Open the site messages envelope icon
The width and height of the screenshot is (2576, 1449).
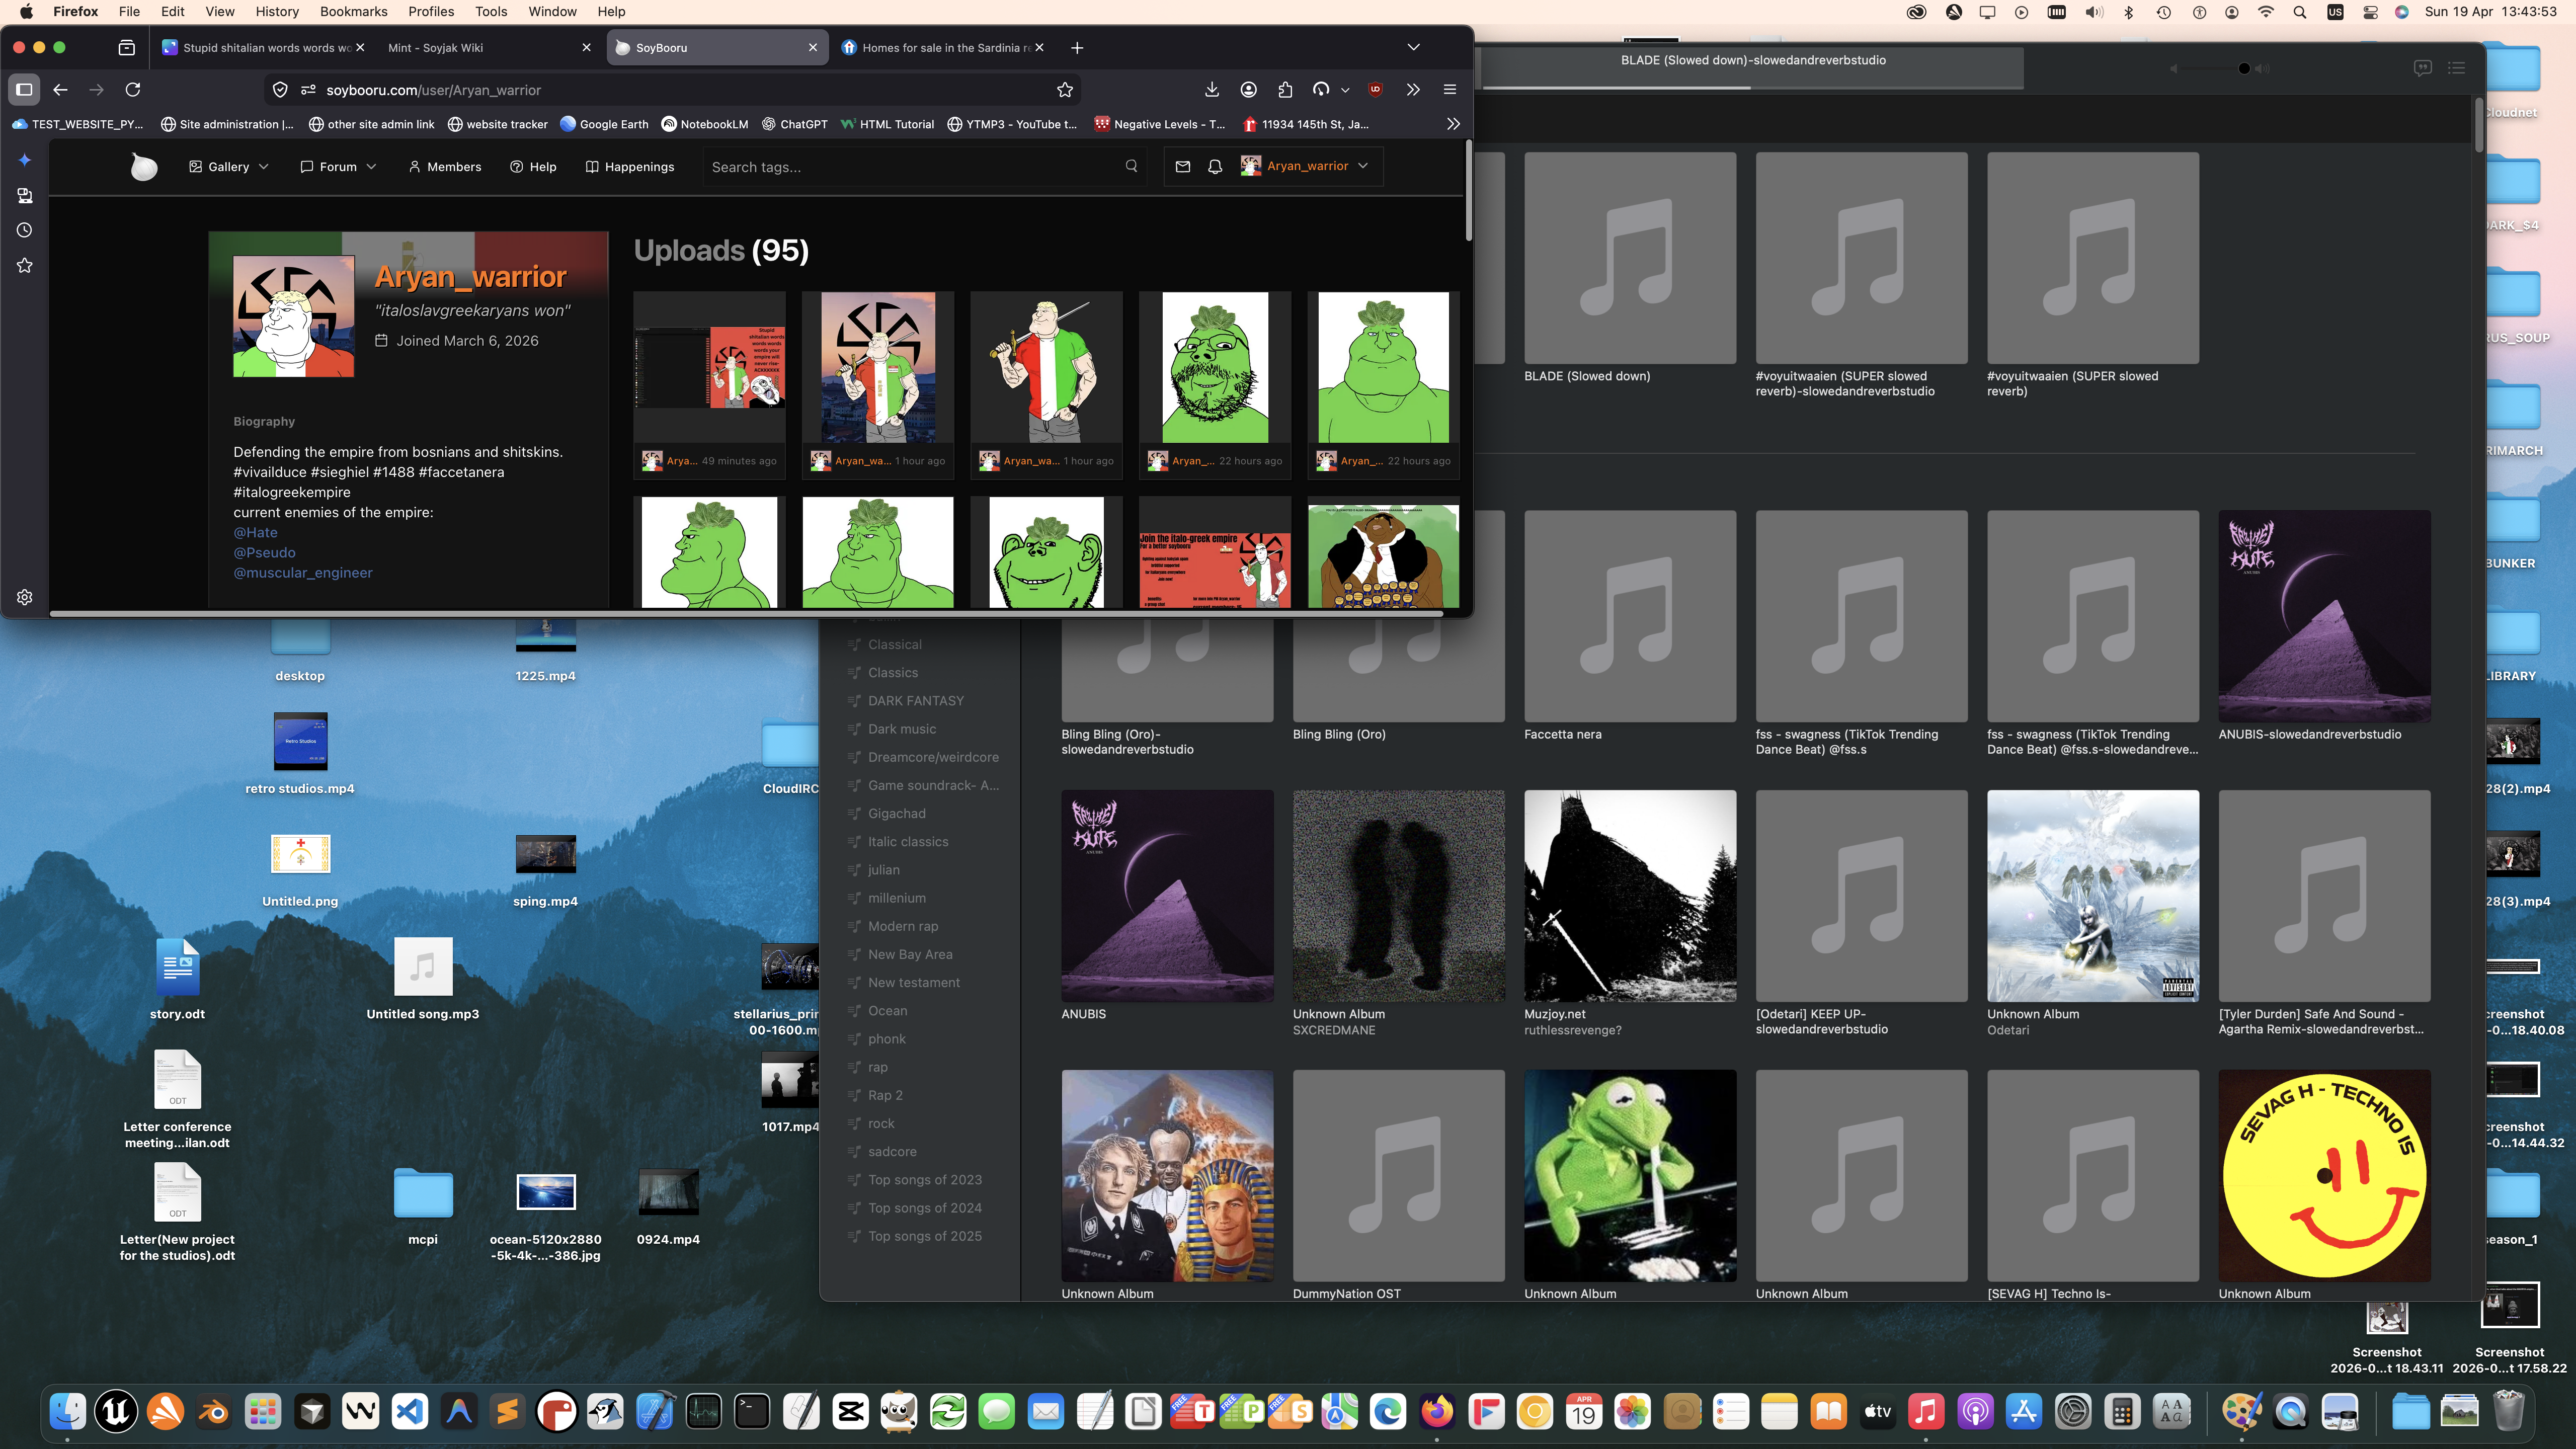click(x=1182, y=167)
